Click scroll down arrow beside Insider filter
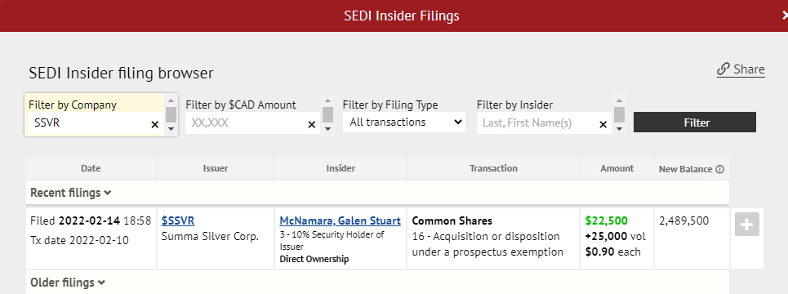The image size is (788, 294). (x=619, y=129)
